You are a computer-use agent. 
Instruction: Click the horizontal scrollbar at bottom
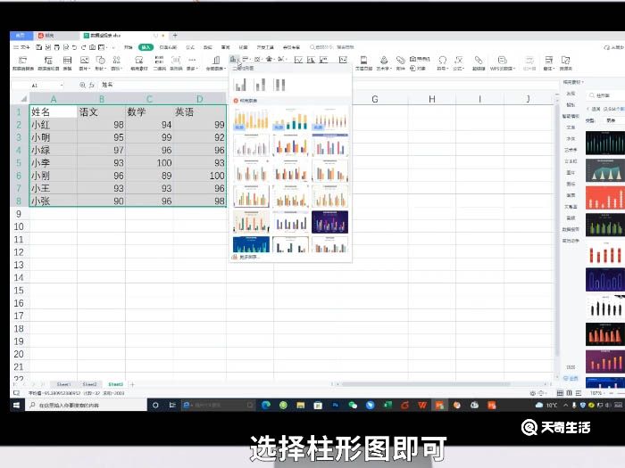(x=426, y=384)
